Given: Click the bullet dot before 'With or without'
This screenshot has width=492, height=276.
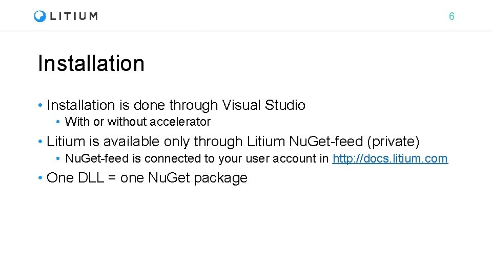Looking at the screenshot, I should pyautogui.click(x=59, y=122).
